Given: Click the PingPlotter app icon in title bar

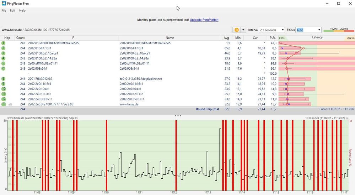Looking at the screenshot, I should [4, 4].
